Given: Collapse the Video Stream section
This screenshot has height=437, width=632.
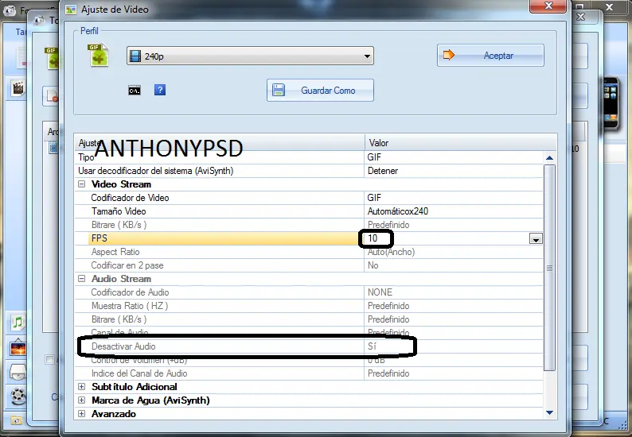Looking at the screenshot, I should [x=82, y=184].
